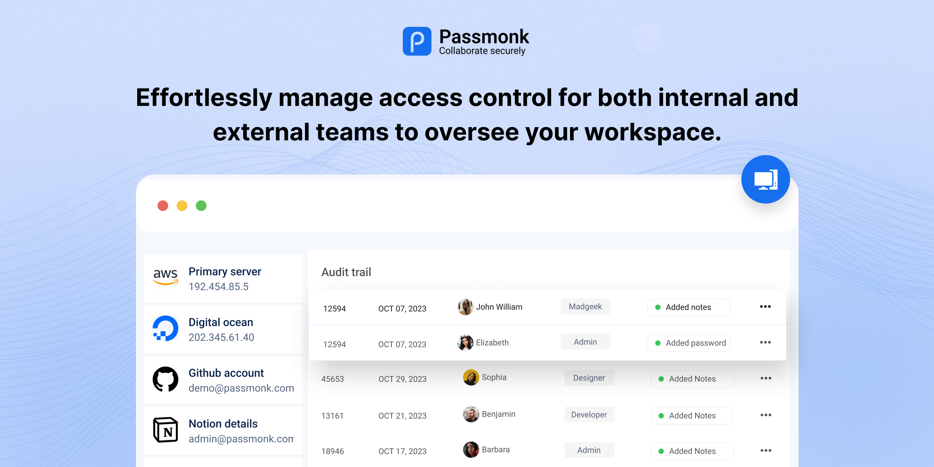Viewport: 934px width, 467px height.
Task: Click the GitHub logo icon
Action: tap(165, 379)
